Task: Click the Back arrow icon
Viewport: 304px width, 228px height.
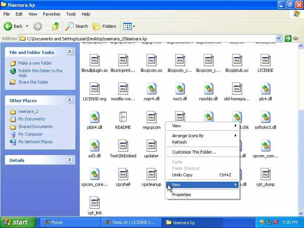Action: pyautogui.click(x=8, y=26)
